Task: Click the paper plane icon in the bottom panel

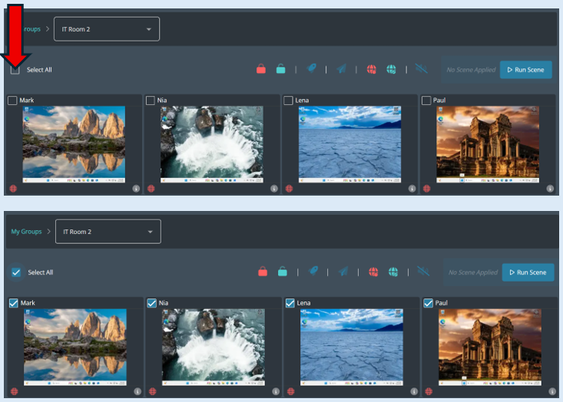Action: pyautogui.click(x=343, y=272)
